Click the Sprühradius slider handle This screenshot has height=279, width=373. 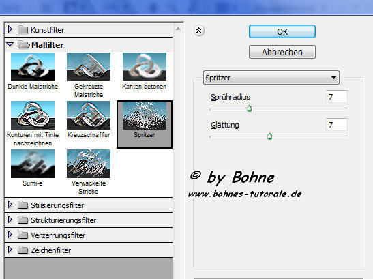[x=249, y=108]
